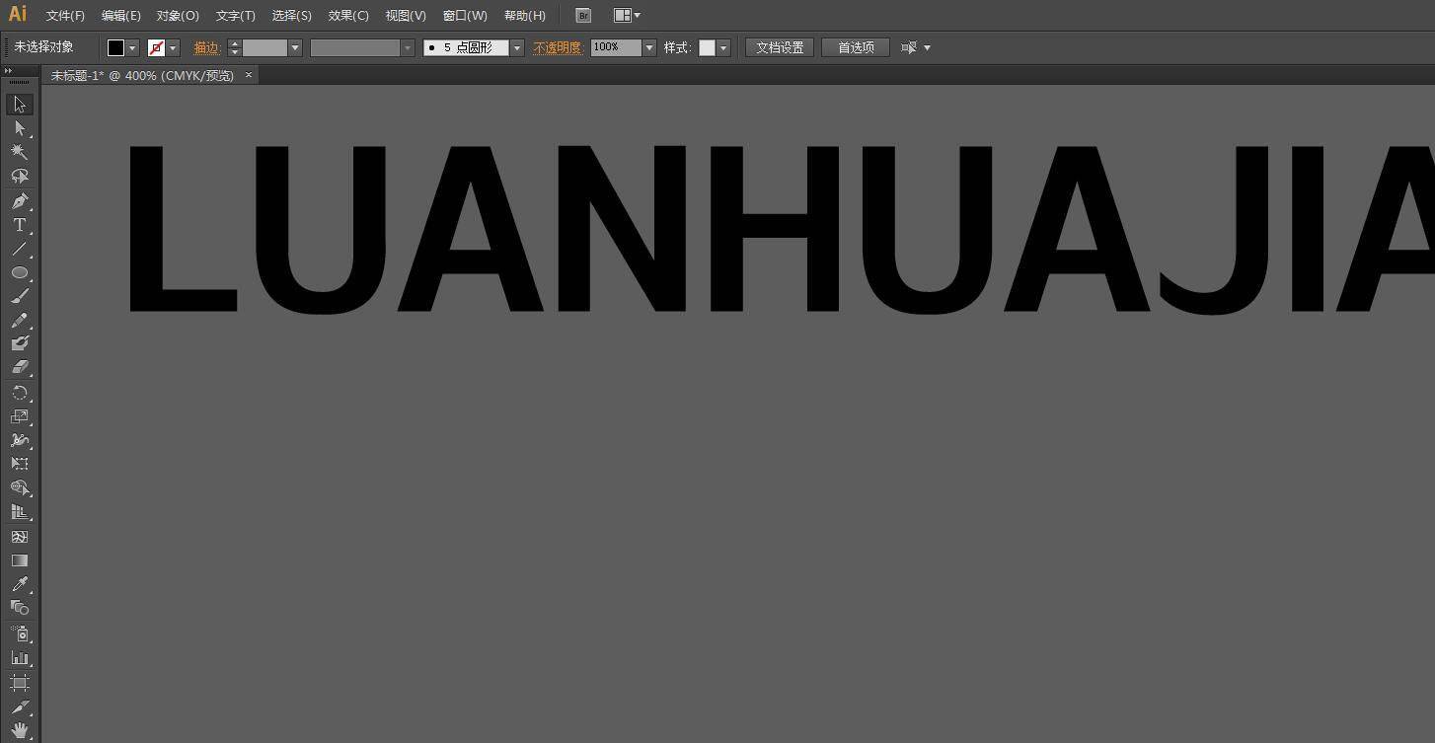The width and height of the screenshot is (1435, 743).
Task: Open Adobe Bridge from the Br icon
Action: point(583,16)
